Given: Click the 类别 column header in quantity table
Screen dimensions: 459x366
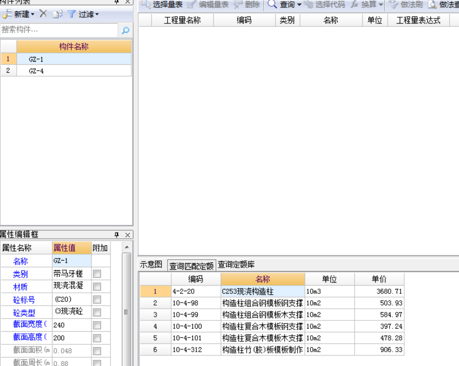Looking at the screenshot, I should [287, 20].
